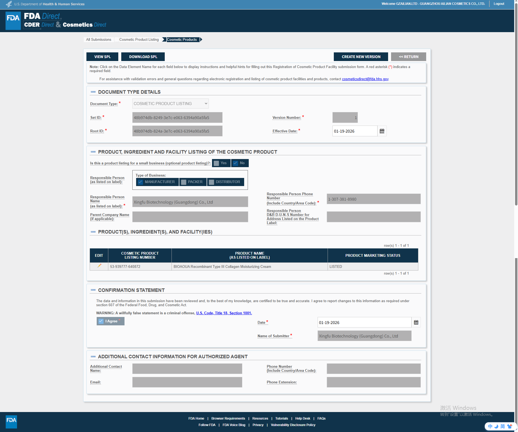The height and width of the screenshot is (432, 518).
Task: Open the confirmation Date calendar picker
Action: point(416,322)
